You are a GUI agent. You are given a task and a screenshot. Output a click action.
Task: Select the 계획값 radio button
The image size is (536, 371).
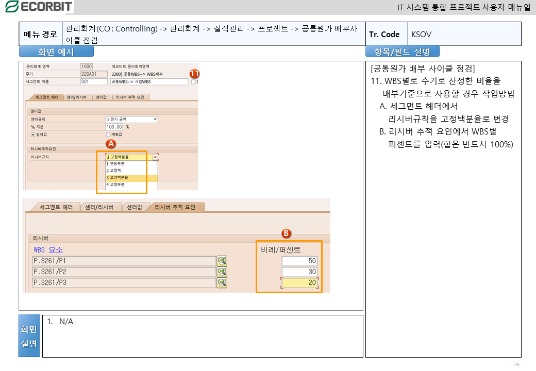(x=108, y=134)
